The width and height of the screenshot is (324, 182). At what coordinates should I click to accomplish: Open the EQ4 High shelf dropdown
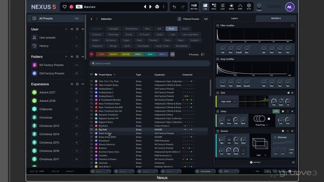coord(228,102)
